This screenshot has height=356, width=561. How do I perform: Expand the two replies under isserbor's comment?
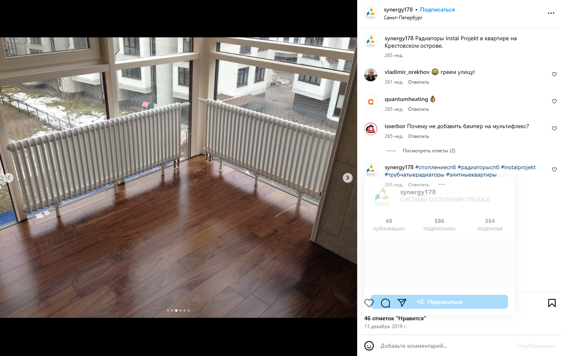pos(429,151)
